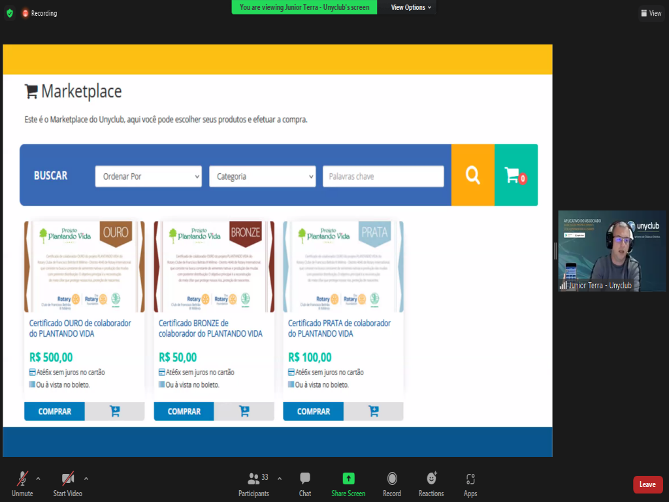Open the Zoom Apps panel

470,484
